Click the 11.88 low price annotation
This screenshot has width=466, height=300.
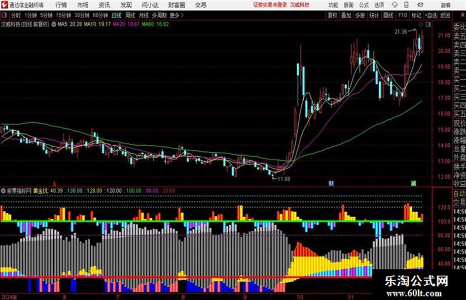pos(284,179)
